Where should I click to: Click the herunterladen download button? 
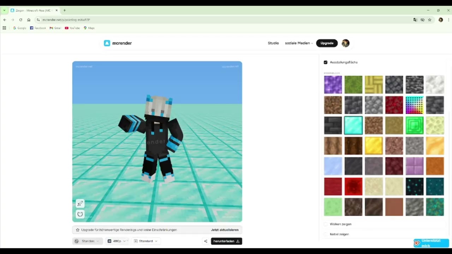click(226, 241)
